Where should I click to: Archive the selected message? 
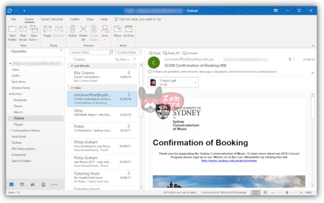129,31
